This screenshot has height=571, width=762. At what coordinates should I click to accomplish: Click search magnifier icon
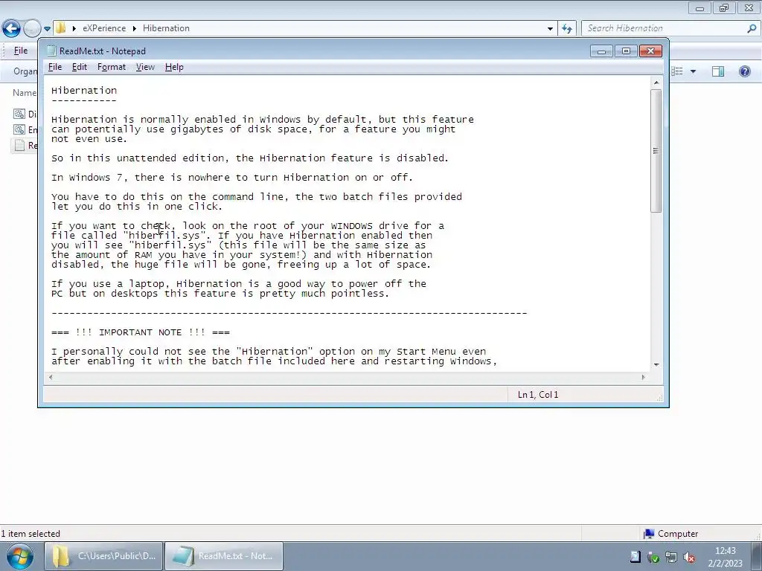[752, 28]
